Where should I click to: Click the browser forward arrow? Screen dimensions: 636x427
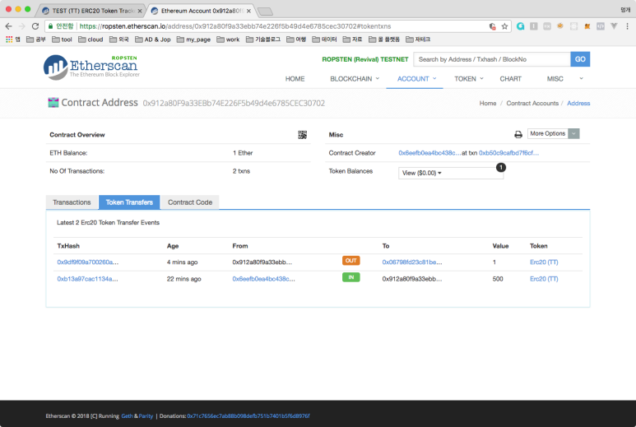22,26
